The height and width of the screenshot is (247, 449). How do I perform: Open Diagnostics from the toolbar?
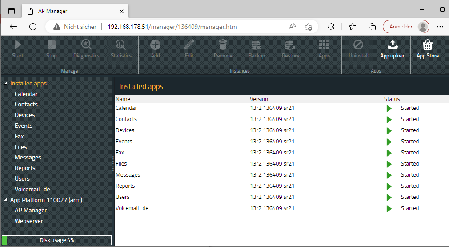click(x=86, y=45)
